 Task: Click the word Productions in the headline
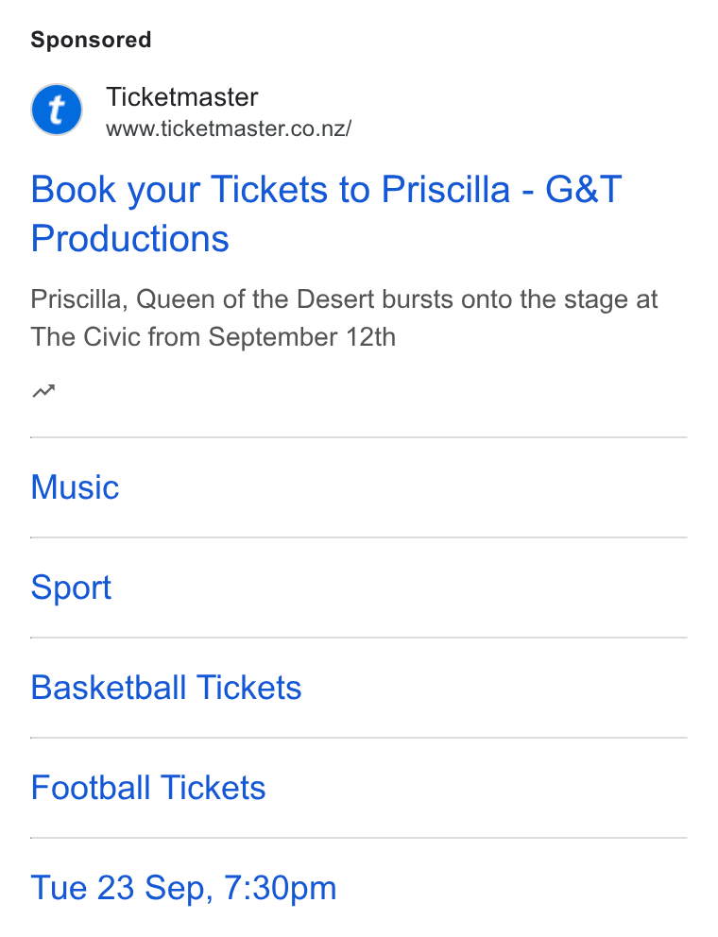(129, 239)
